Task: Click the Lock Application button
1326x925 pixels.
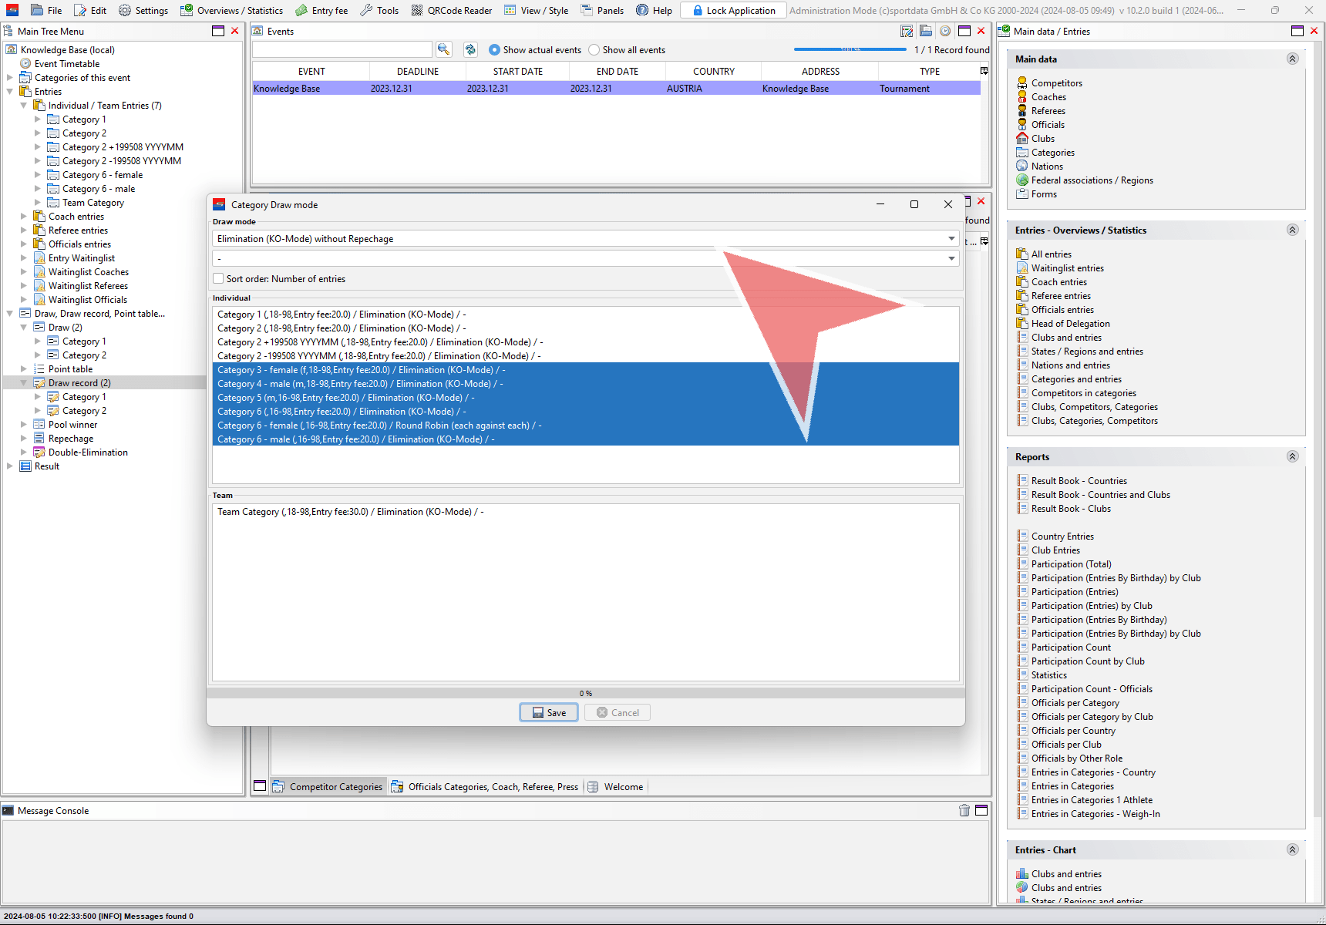Action: [x=733, y=10]
